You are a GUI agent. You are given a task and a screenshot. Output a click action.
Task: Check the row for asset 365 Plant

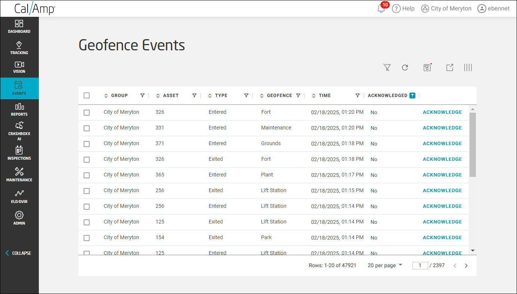pyautogui.click(x=87, y=175)
